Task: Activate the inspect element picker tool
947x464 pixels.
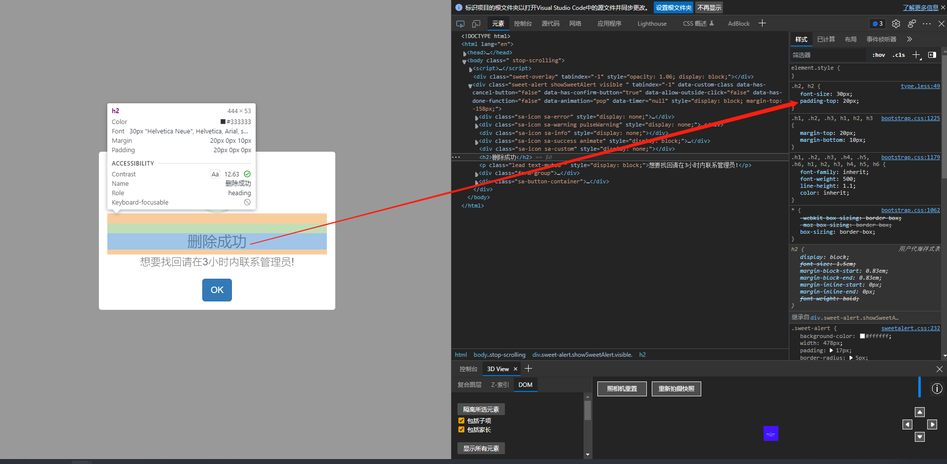Action: coord(460,24)
